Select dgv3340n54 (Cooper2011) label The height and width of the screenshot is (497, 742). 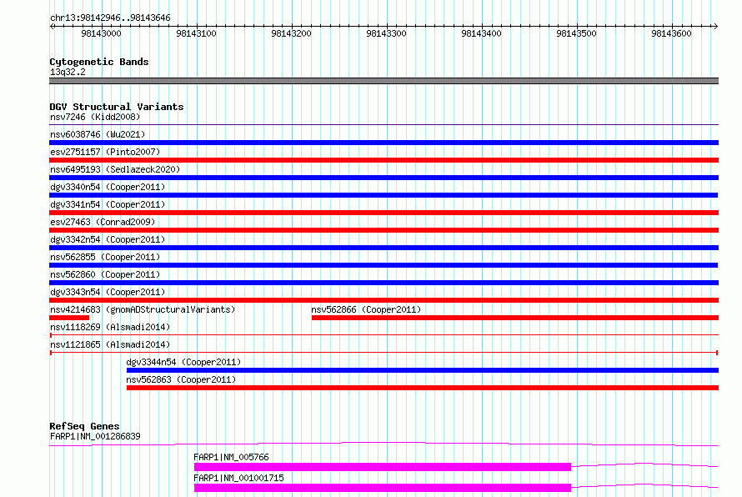(108, 187)
